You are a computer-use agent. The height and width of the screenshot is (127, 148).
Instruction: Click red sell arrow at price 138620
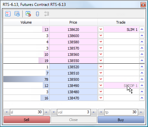coord(101,29)
